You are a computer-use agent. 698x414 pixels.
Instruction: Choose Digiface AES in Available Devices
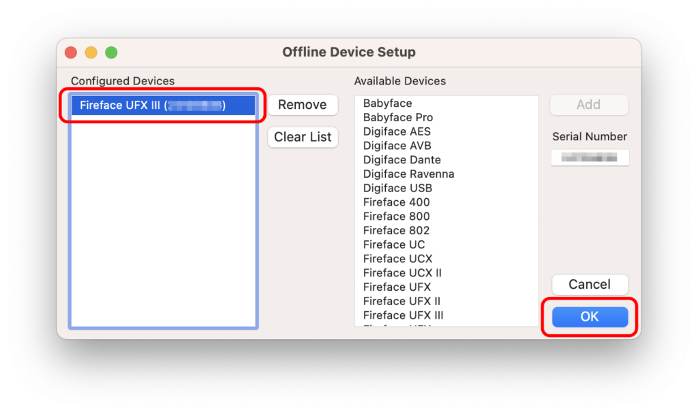(397, 131)
